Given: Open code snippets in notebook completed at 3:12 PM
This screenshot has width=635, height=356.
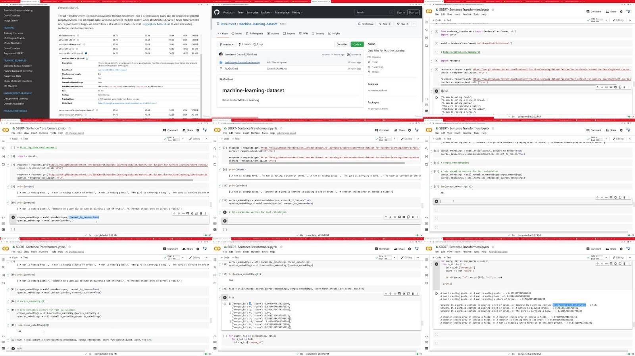Looking at the screenshot, I should click(x=427, y=336).
